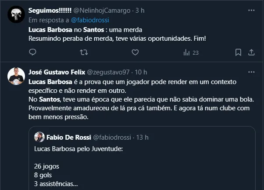Image resolution: width=264 pixels, height=190 pixels.
Task: Open the Seguimos!!!!!! display name profile
Action: click(x=46, y=10)
